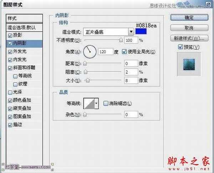Select the 投影 style label in list

click(17, 35)
